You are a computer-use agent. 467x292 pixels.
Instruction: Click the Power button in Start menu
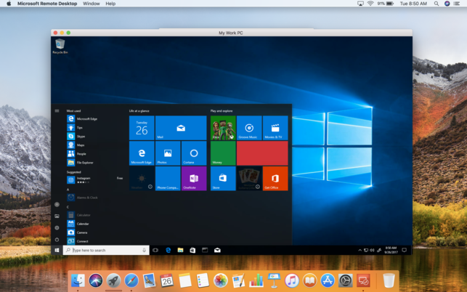(57, 239)
